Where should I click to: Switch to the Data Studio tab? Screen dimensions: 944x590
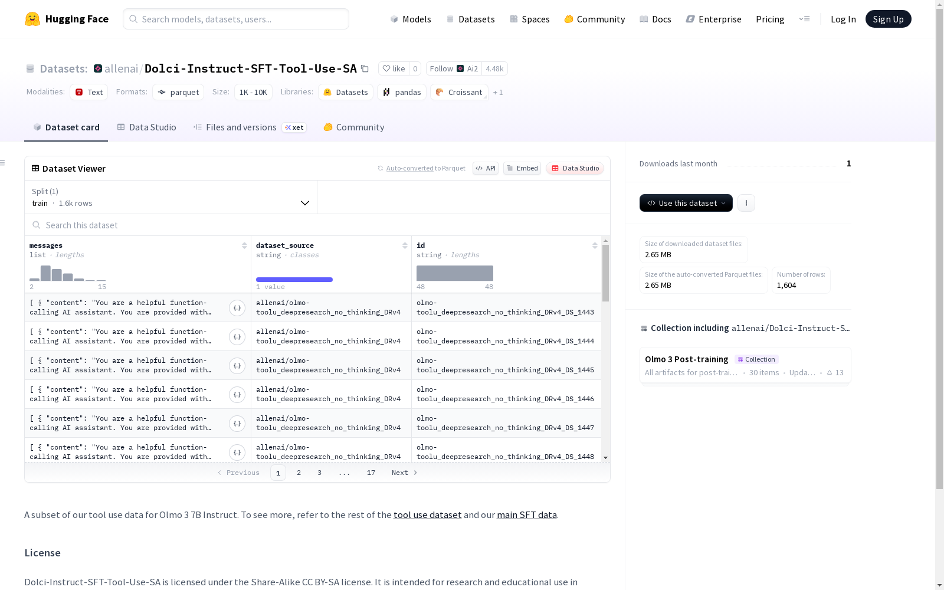(147, 127)
